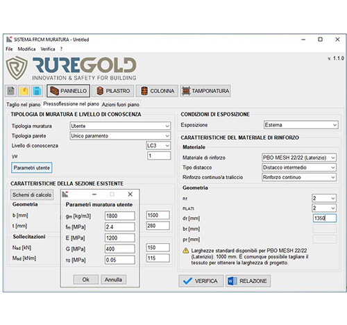Click the 280 geometry input field

click(x=158, y=226)
